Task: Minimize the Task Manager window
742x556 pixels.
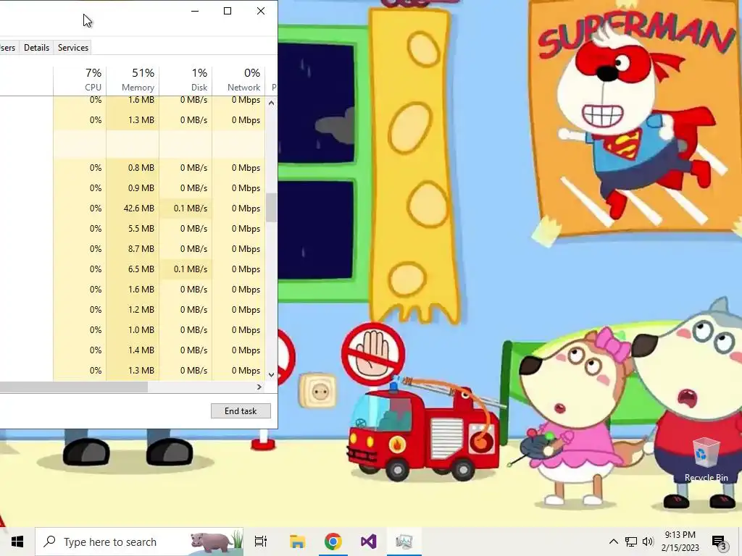Action: pos(195,11)
